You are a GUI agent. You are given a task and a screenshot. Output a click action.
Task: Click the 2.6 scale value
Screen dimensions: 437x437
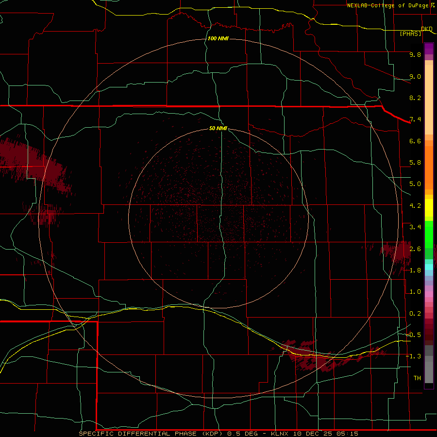pyautogui.click(x=415, y=249)
